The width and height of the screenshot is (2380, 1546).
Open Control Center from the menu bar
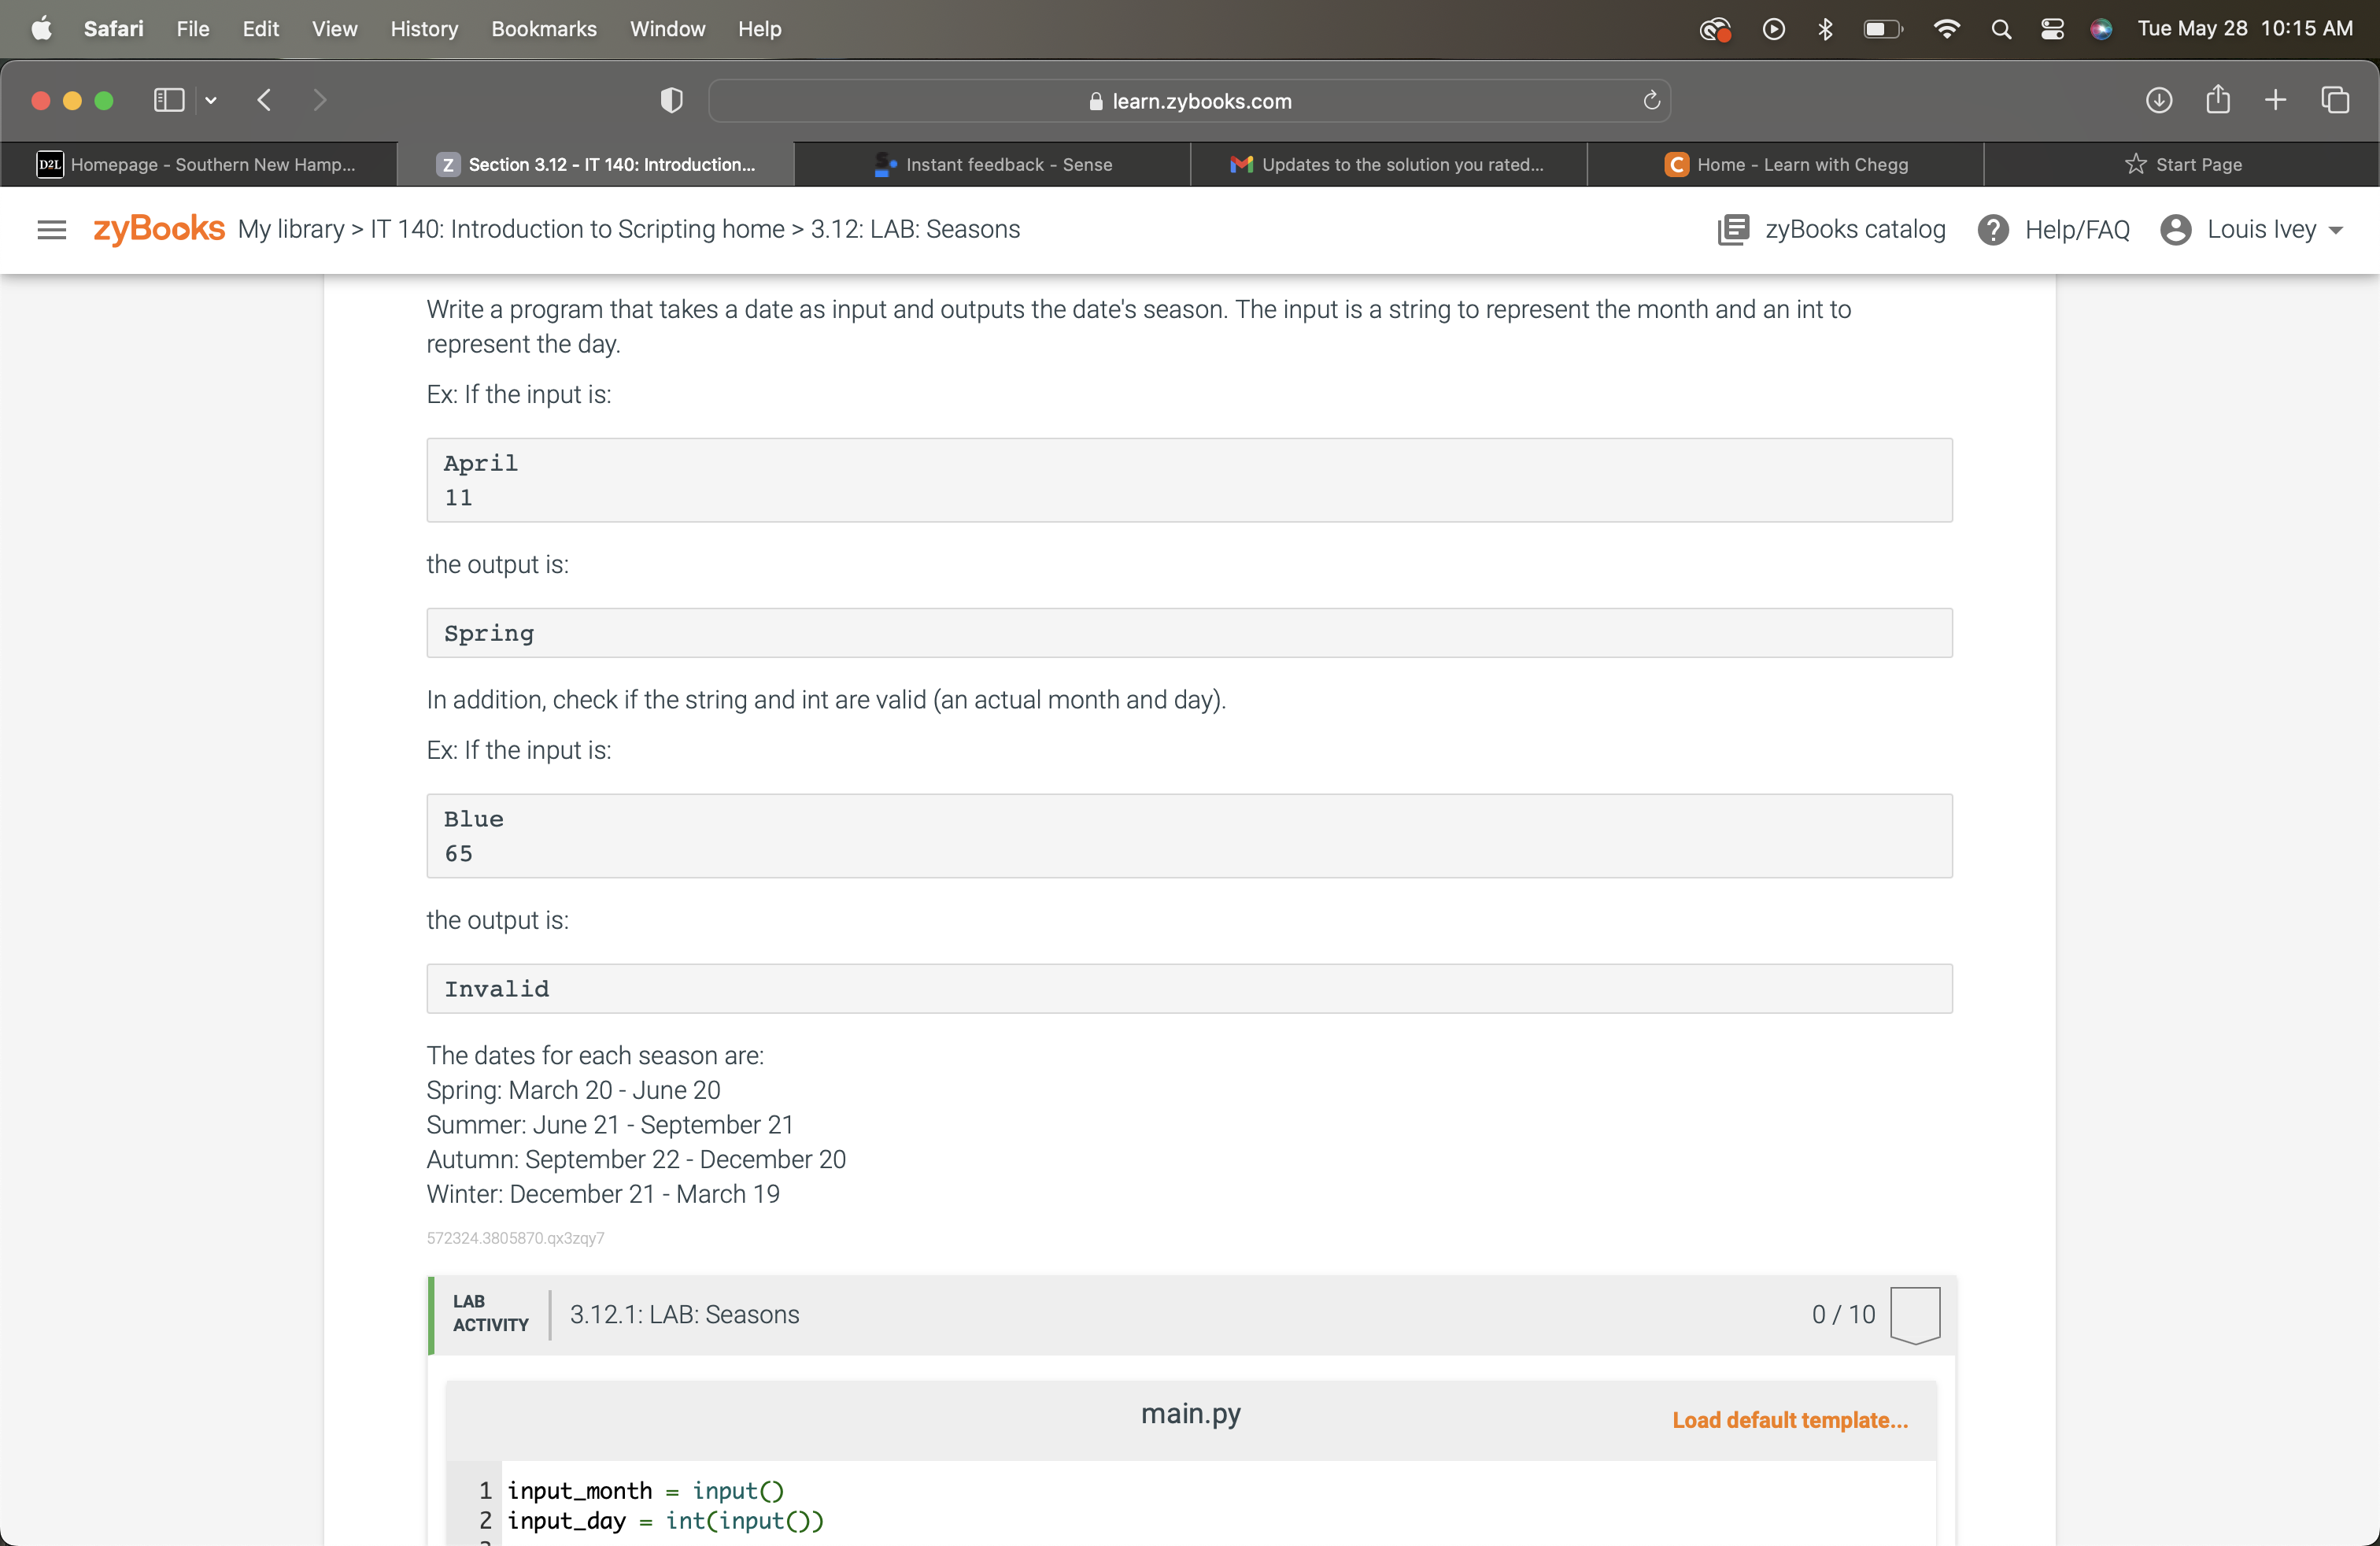2052,28
